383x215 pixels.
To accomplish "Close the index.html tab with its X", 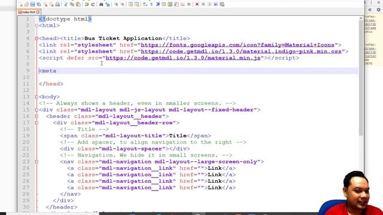I will 38,12.
